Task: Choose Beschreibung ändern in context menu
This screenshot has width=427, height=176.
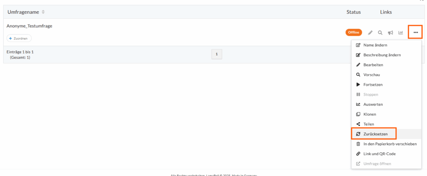Action: point(387,55)
